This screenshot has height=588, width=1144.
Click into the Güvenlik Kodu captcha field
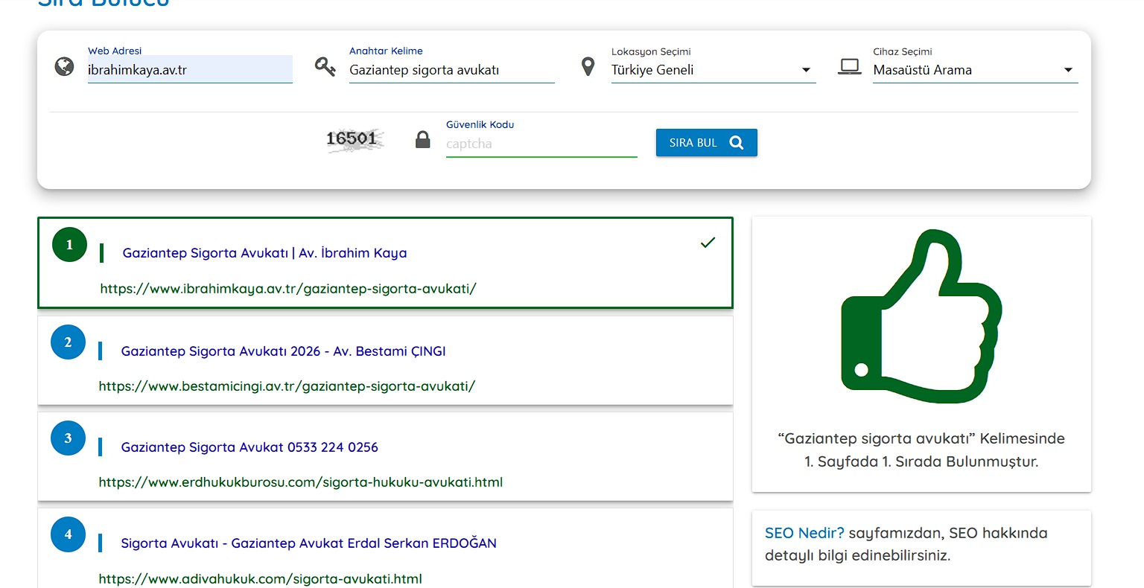click(x=541, y=144)
